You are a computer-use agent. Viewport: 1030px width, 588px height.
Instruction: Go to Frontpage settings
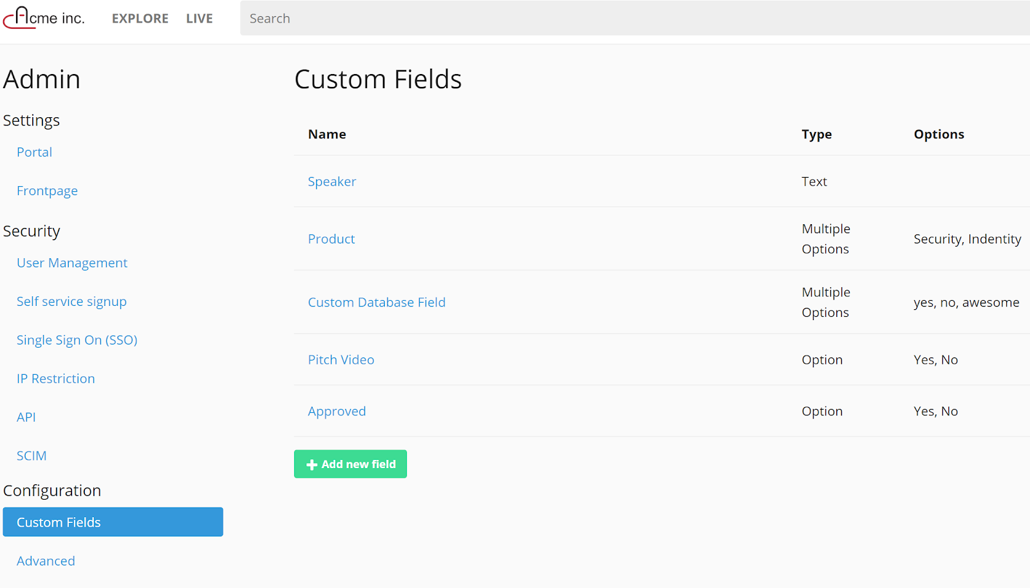(x=47, y=191)
